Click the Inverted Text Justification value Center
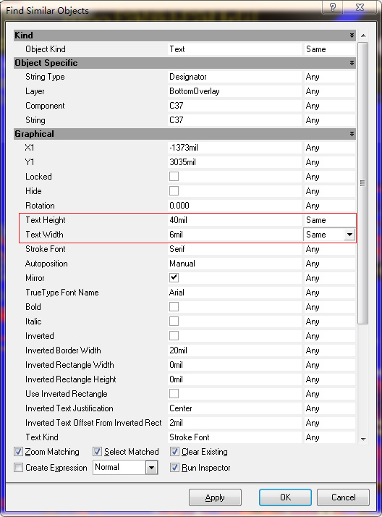Image resolution: width=382 pixels, height=517 pixels. [x=234, y=408]
